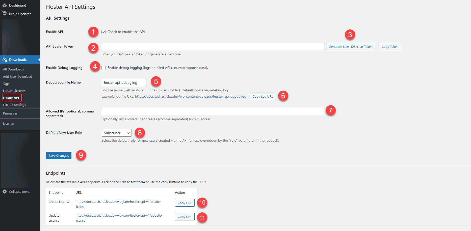Screen dimensions: 471x231
Task: Uncheck the Enable API checkbox
Action: tap(103, 32)
